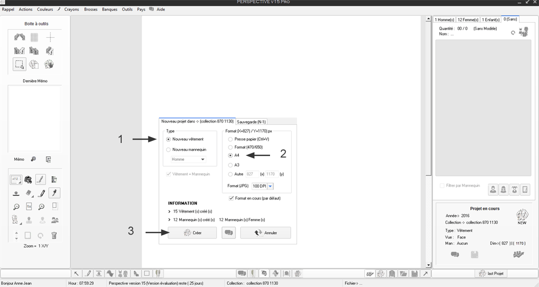The height and width of the screenshot is (287, 539).
Task: Click the speech bubble button beside Créer
Action: 228,233
